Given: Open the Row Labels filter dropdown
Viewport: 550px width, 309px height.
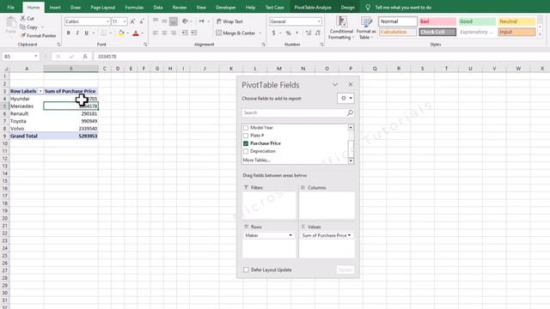Looking at the screenshot, I should coord(40,91).
